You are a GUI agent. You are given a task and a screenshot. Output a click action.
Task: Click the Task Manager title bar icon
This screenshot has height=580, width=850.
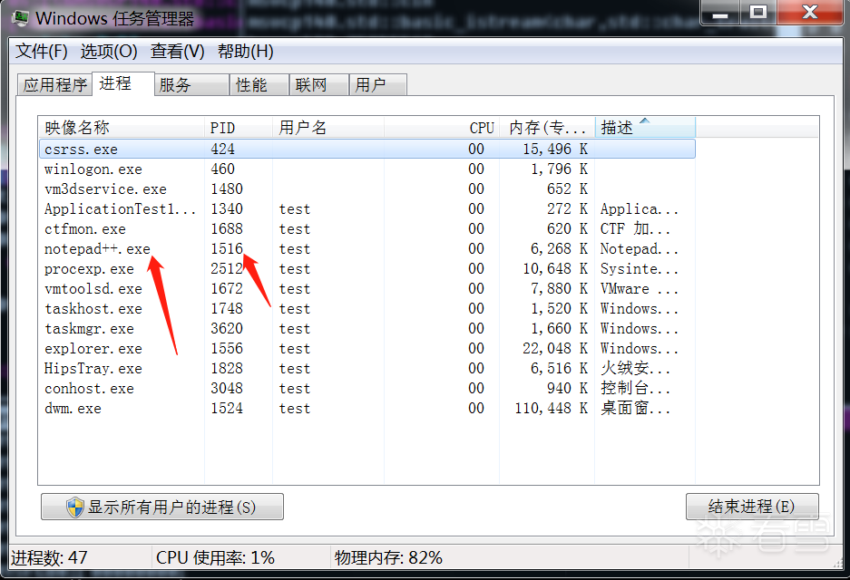(21, 19)
